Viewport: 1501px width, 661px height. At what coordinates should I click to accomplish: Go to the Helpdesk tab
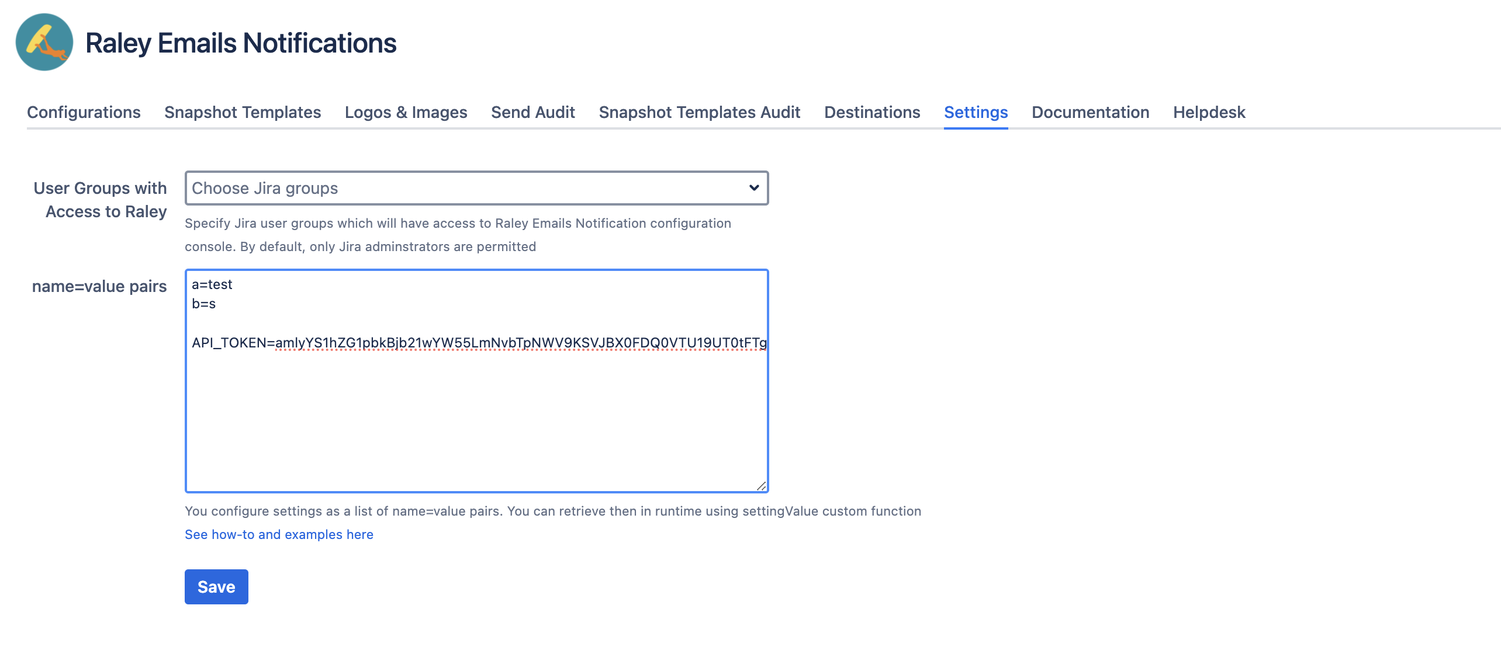pyautogui.click(x=1209, y=112)
